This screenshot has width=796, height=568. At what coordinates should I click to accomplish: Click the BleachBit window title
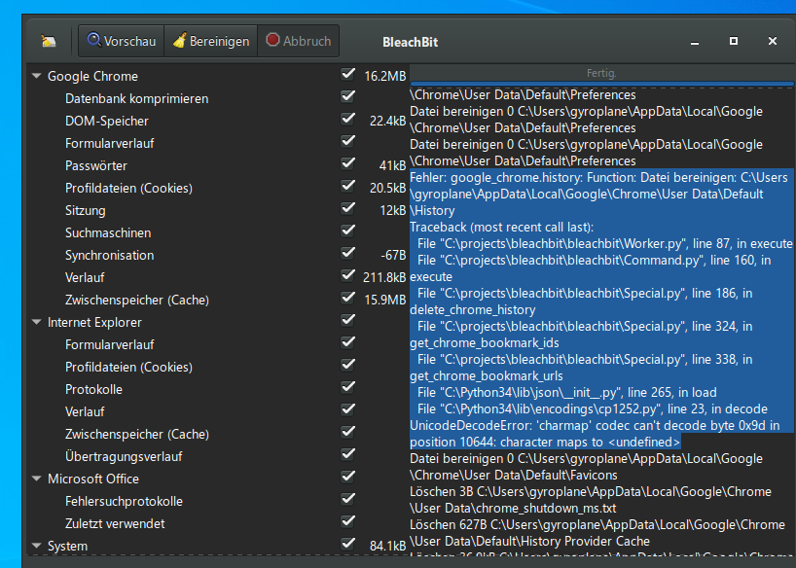coord(411,42)
